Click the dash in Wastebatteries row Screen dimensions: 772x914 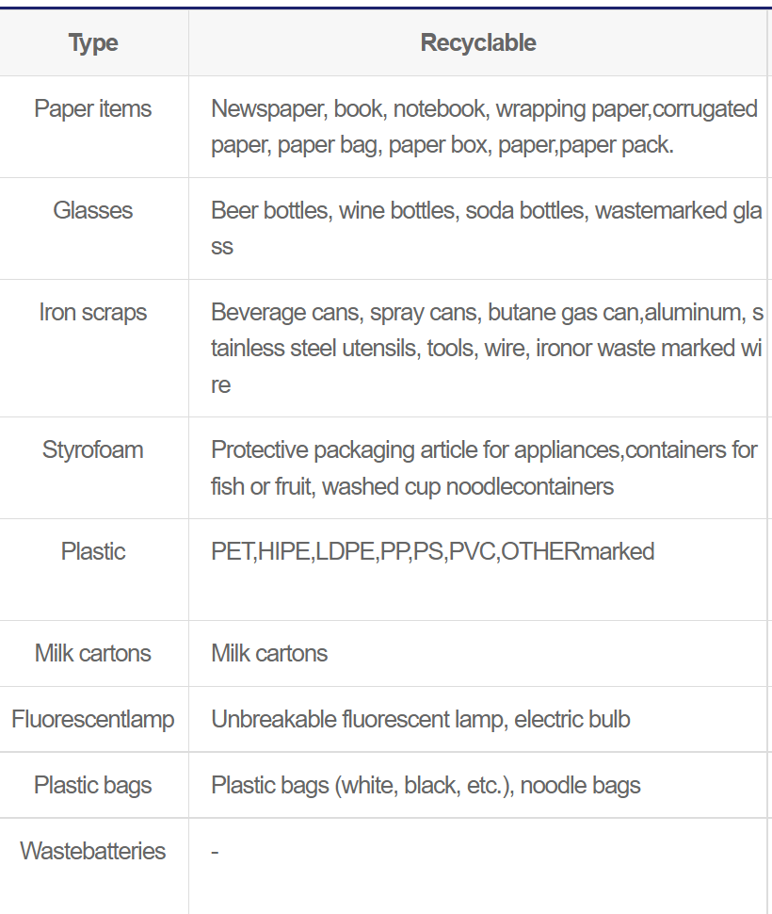point(216,853)
